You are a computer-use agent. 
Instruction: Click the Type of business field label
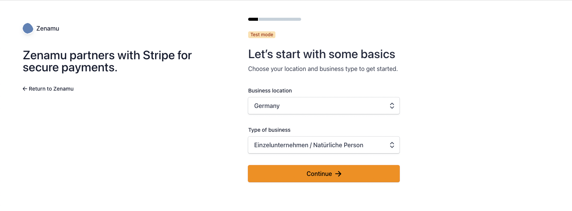click(269, 130)
